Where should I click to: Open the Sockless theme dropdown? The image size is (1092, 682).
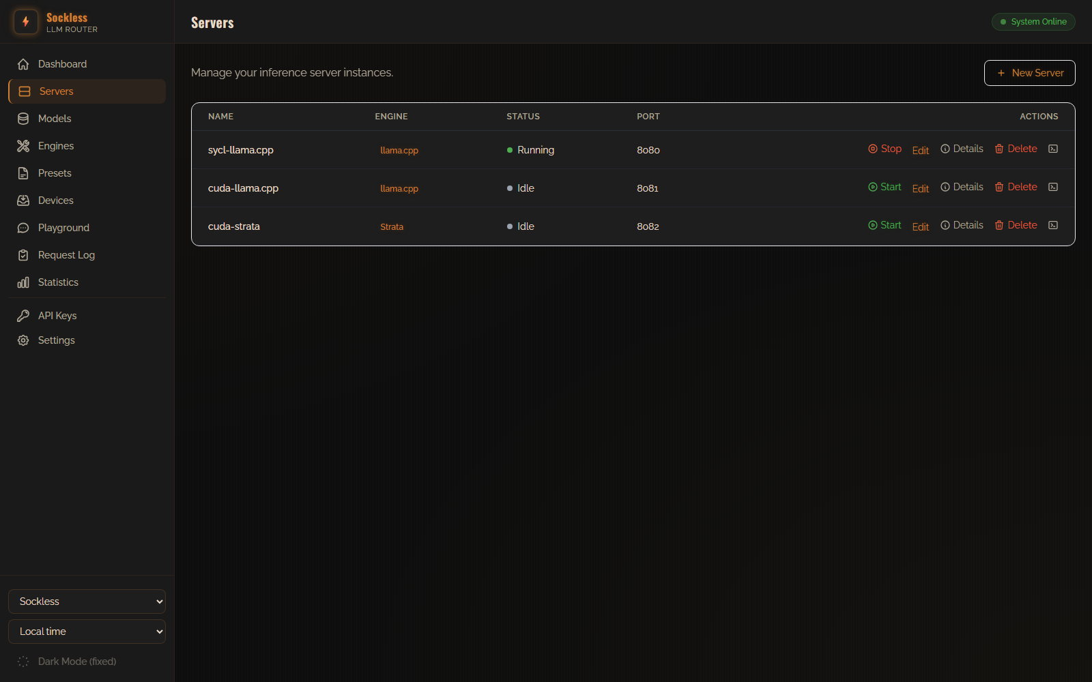tap(87, 602)
